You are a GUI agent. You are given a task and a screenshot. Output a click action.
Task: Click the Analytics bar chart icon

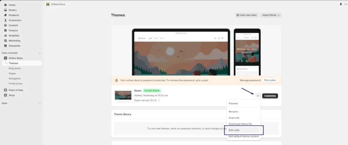5,36
